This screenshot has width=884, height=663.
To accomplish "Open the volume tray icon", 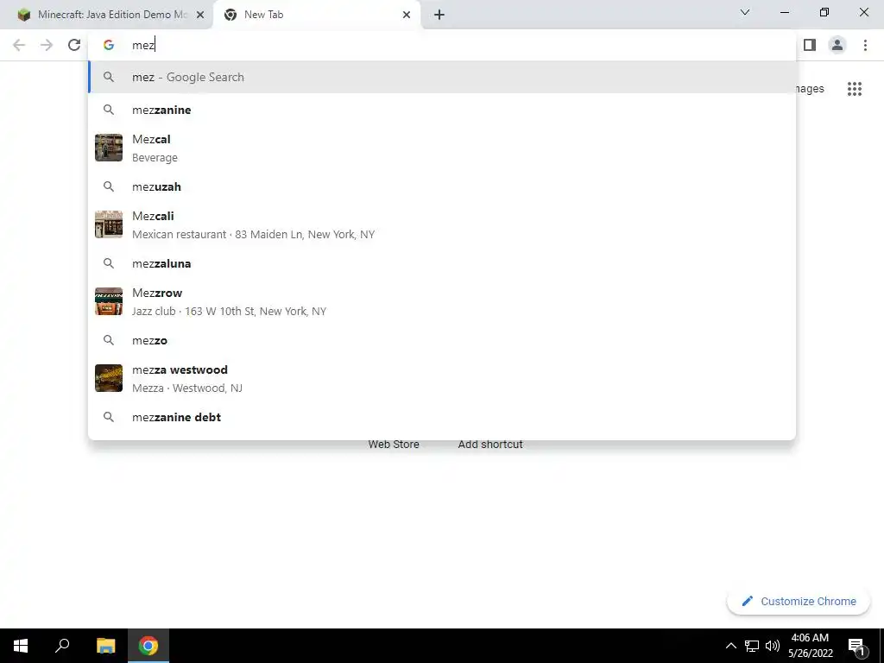I will pyautogui.click(x=773, y=646).
